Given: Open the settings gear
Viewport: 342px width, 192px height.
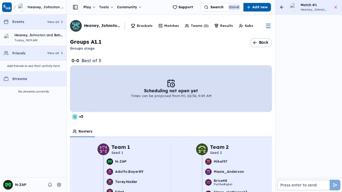Looking at the screenshot, I should tap(59, 185).
